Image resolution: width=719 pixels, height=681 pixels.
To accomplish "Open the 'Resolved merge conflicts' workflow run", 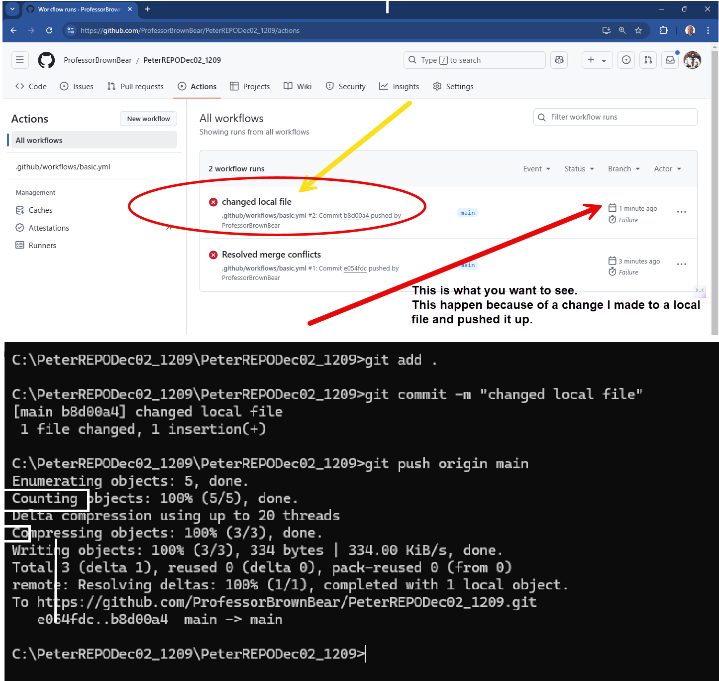I will tap(271, 254).
